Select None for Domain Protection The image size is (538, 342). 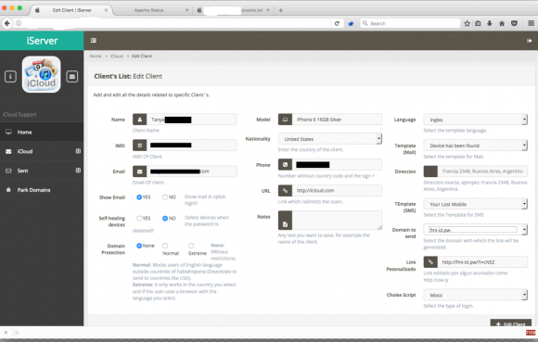click(x=139, y=246)
